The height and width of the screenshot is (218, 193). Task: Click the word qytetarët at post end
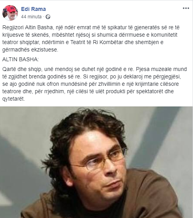tap(14, 99)
